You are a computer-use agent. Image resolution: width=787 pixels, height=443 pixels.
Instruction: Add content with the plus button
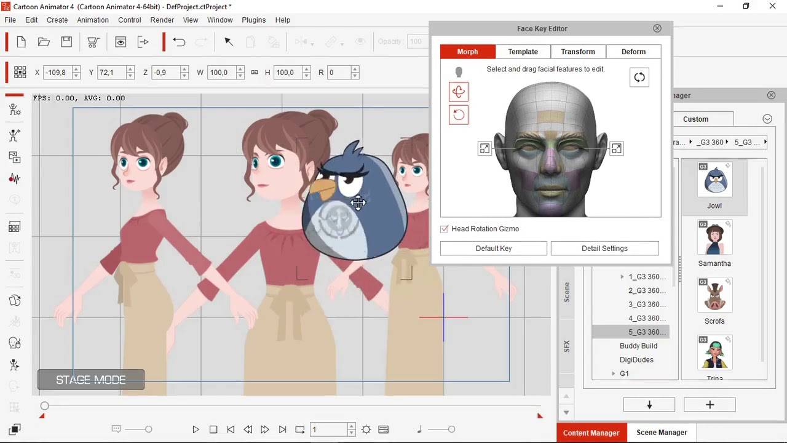[x=710, y=405]
